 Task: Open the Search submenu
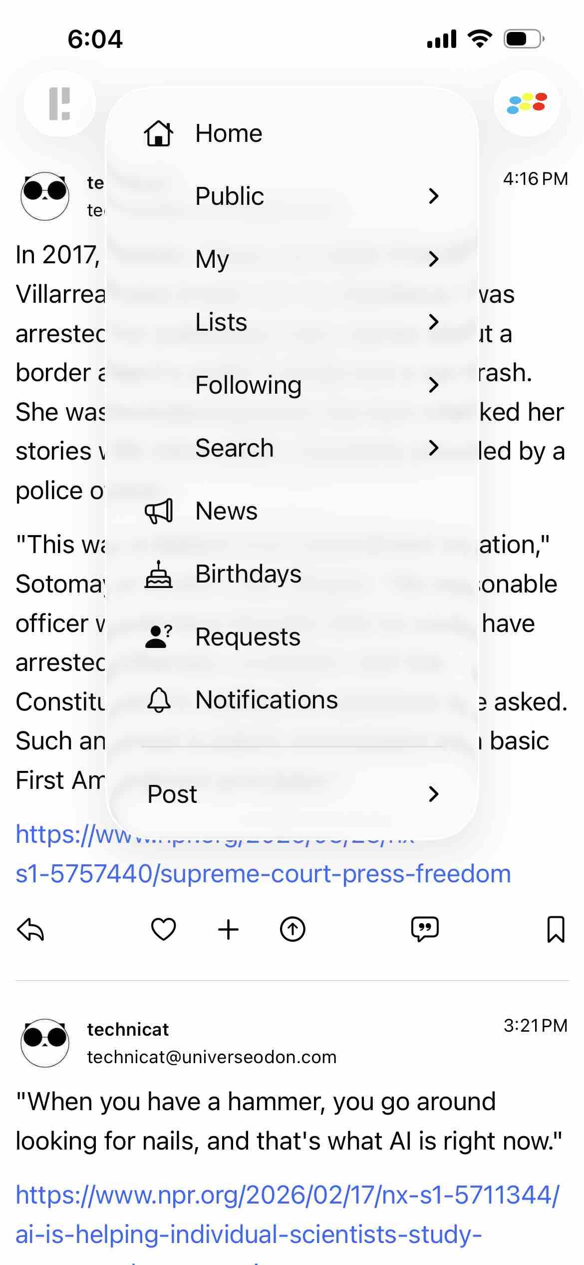[x=292, y=448]
